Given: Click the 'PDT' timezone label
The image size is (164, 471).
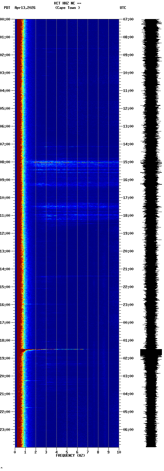Looking at the screenshot, I should click(x=7, y=8).
